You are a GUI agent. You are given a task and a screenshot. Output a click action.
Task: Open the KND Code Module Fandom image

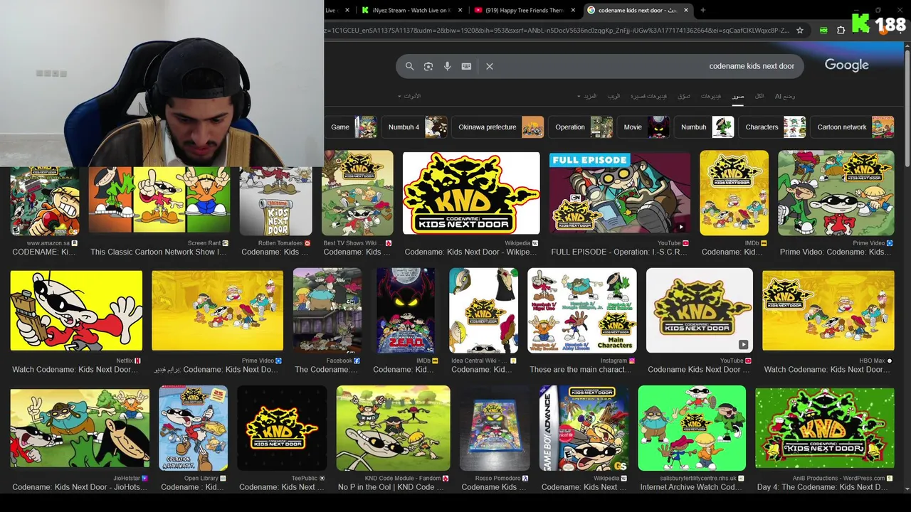pyautogui.click(x=393, y=428)
